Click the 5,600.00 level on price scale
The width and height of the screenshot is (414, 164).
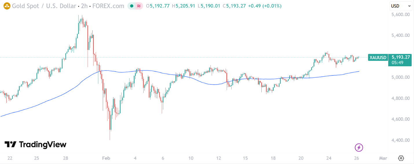pyautogui.click(x=401, y=14)
